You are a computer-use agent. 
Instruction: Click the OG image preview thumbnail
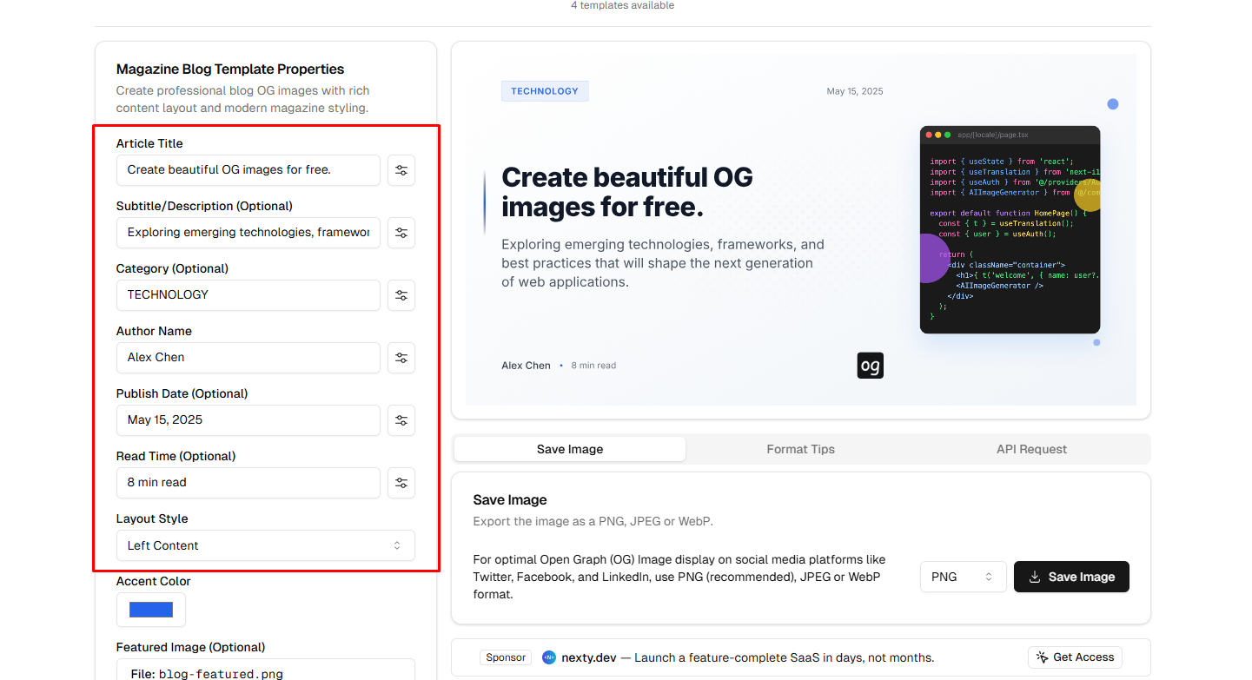pos(800,230)
